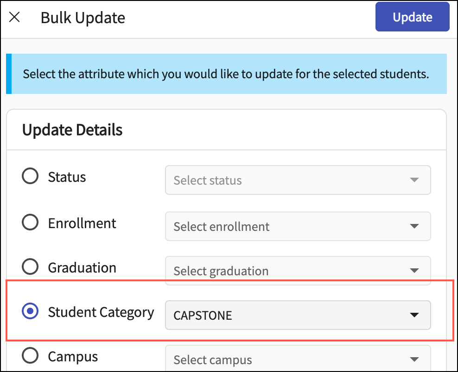
Task: Click the arrow icon in status field
Action: (414, 180)
